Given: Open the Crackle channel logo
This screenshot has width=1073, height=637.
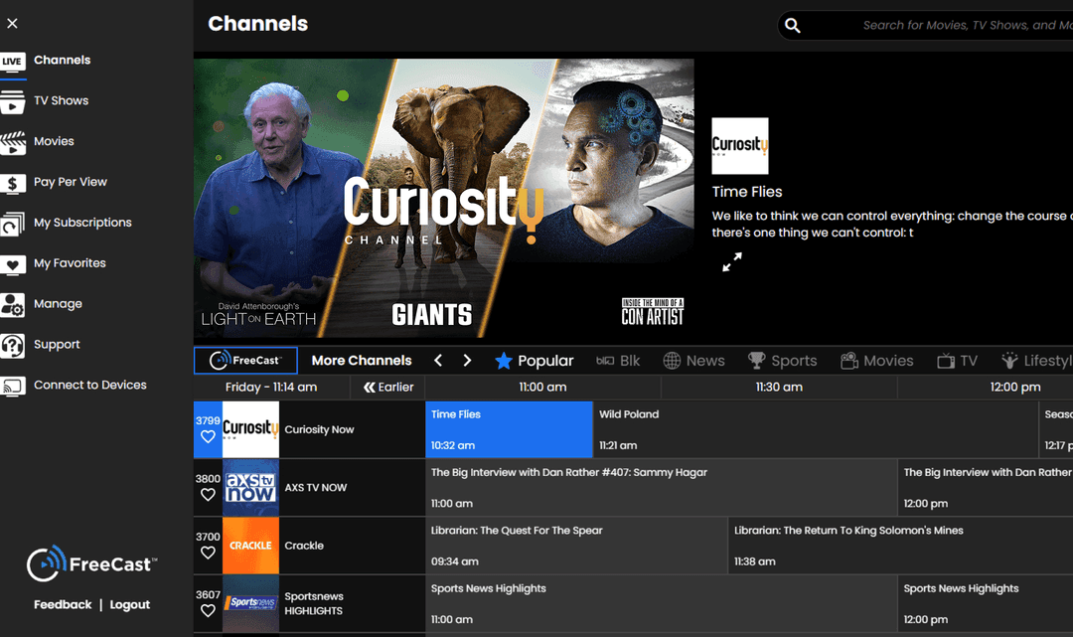Looking at the screenshot, I should tap(250, 546).
